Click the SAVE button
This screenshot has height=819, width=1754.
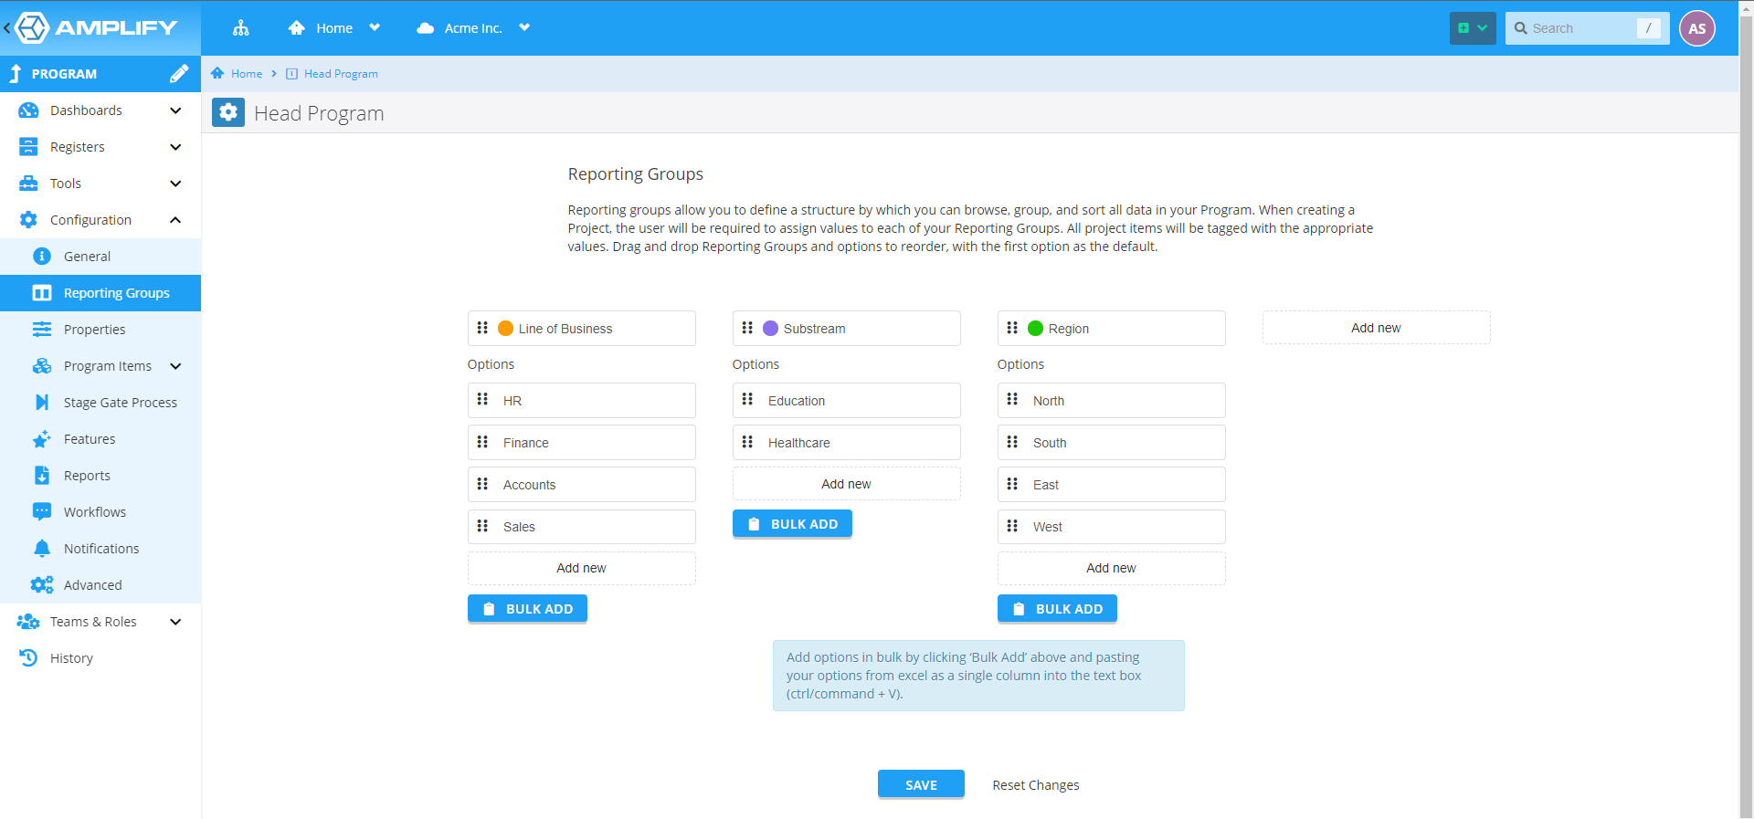point(921,784)
